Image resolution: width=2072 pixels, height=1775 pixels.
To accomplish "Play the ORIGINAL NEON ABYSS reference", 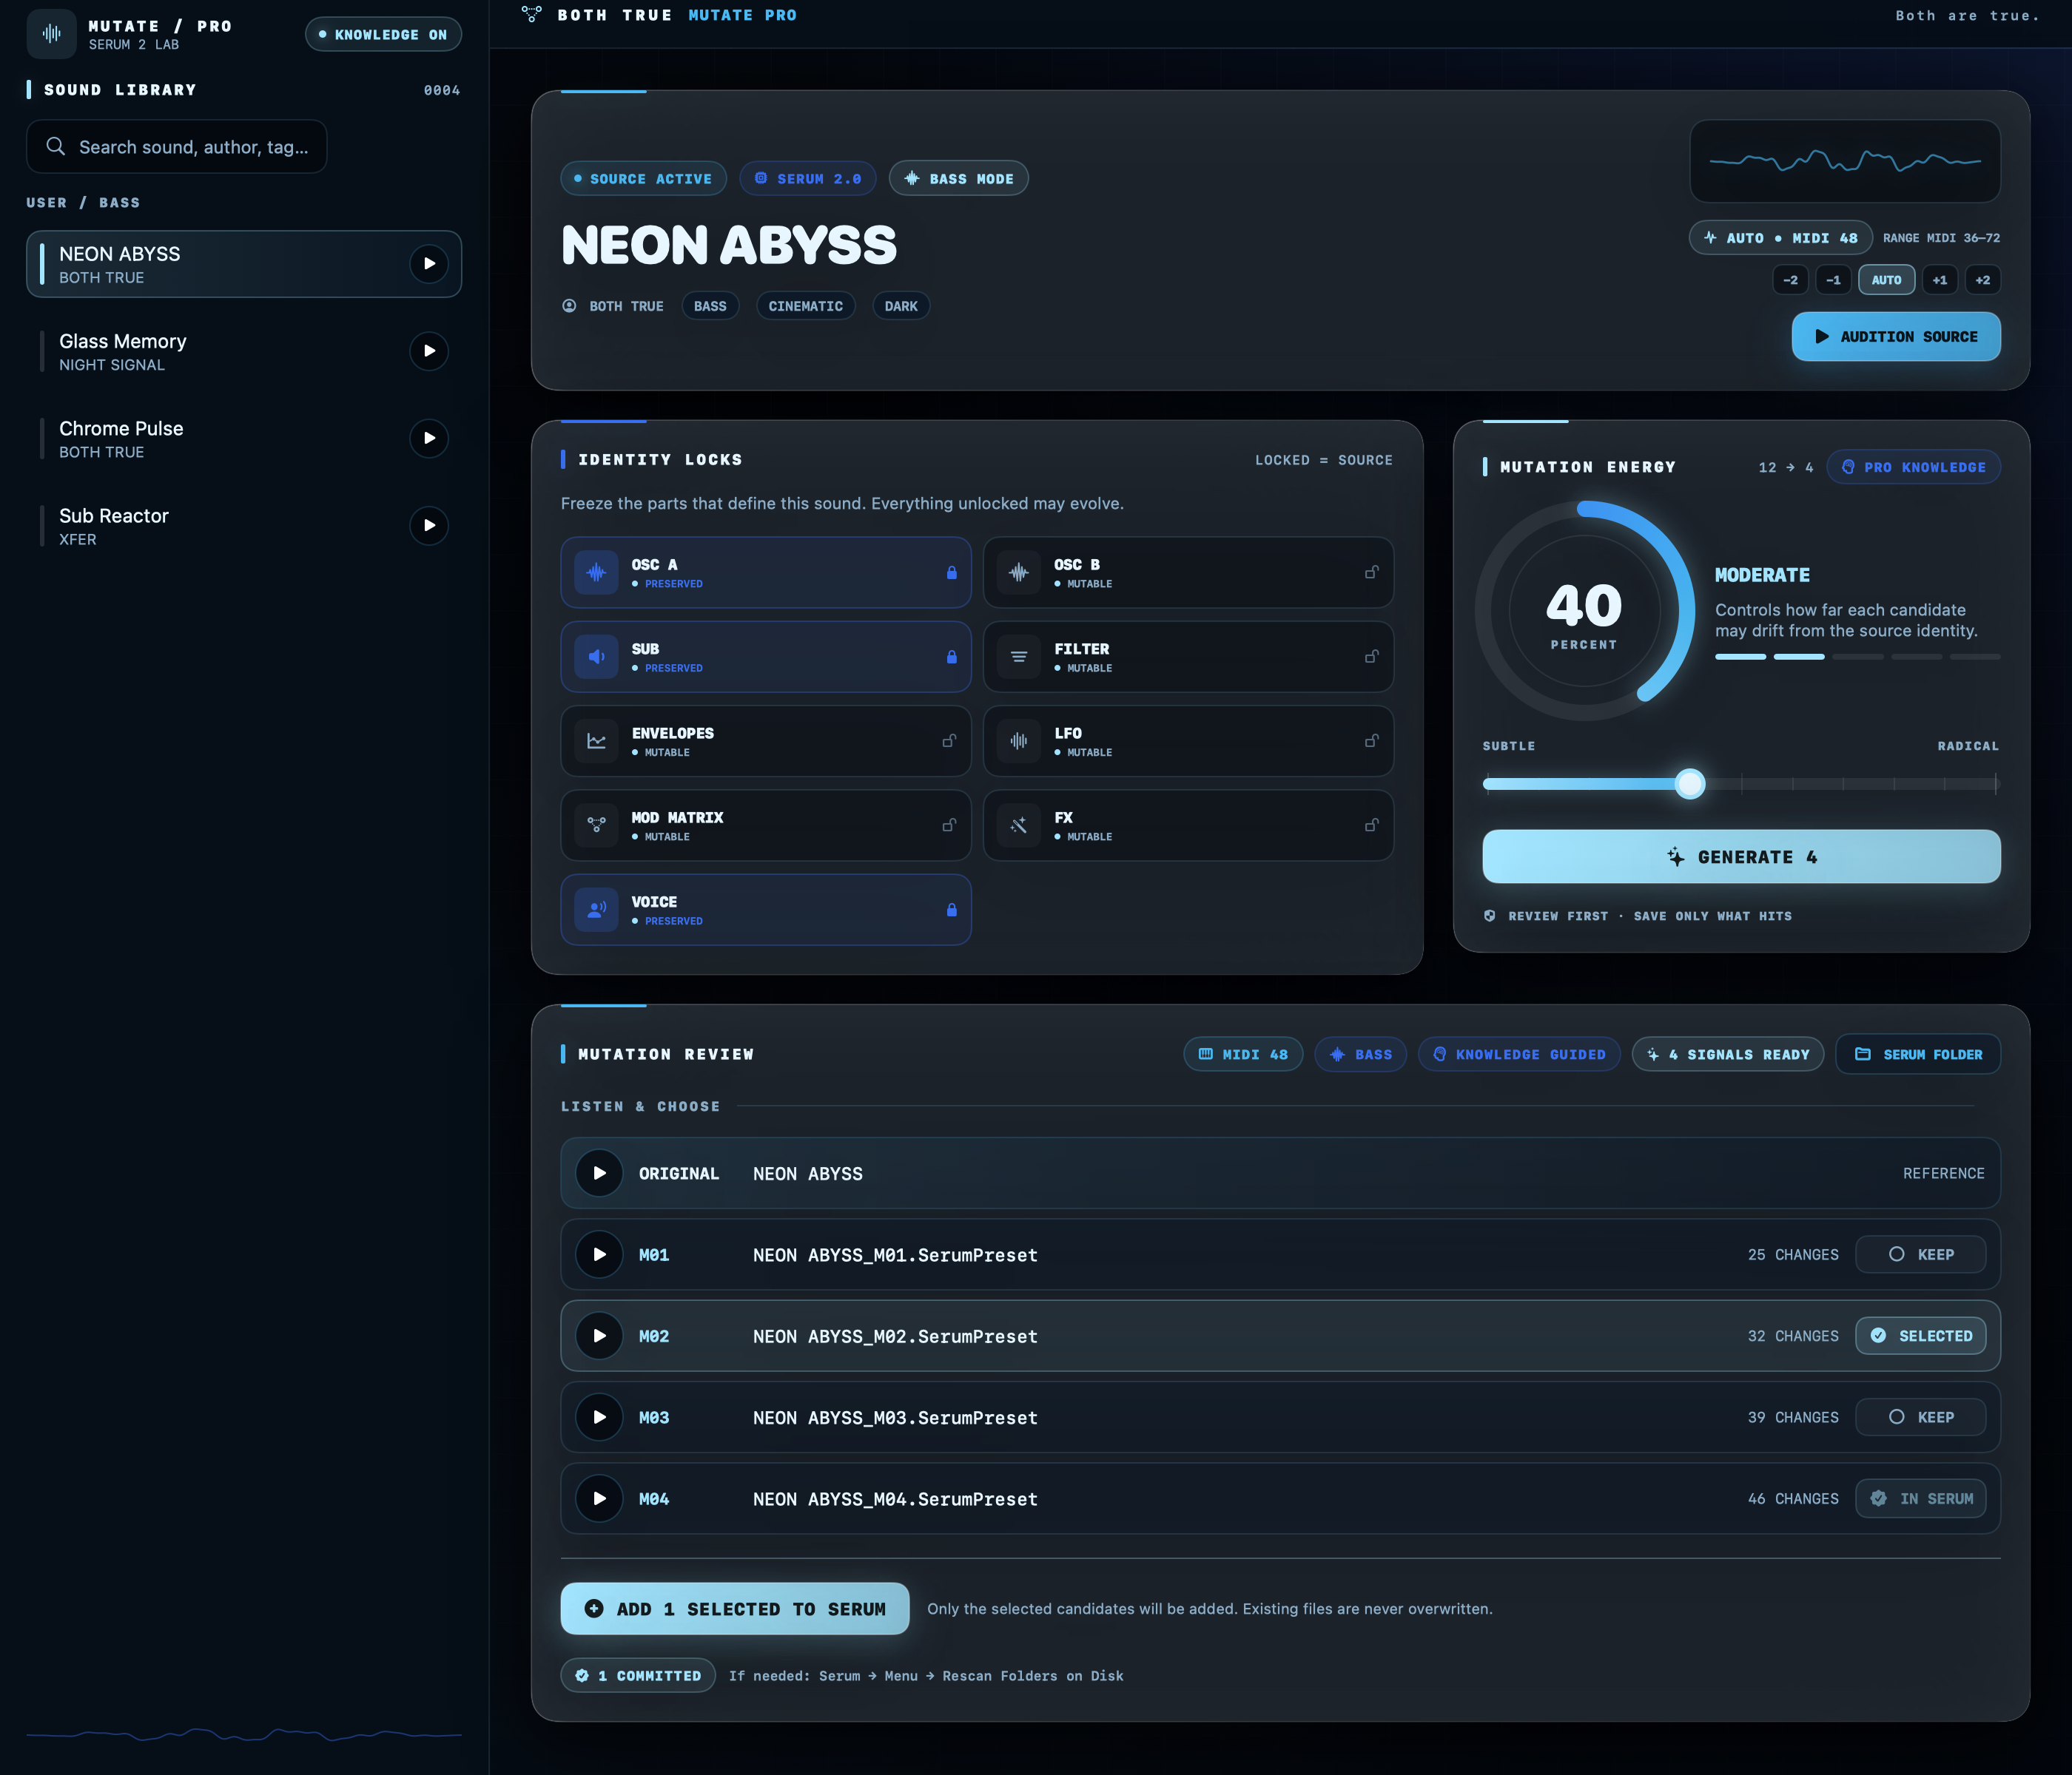I will (600, 1173).
